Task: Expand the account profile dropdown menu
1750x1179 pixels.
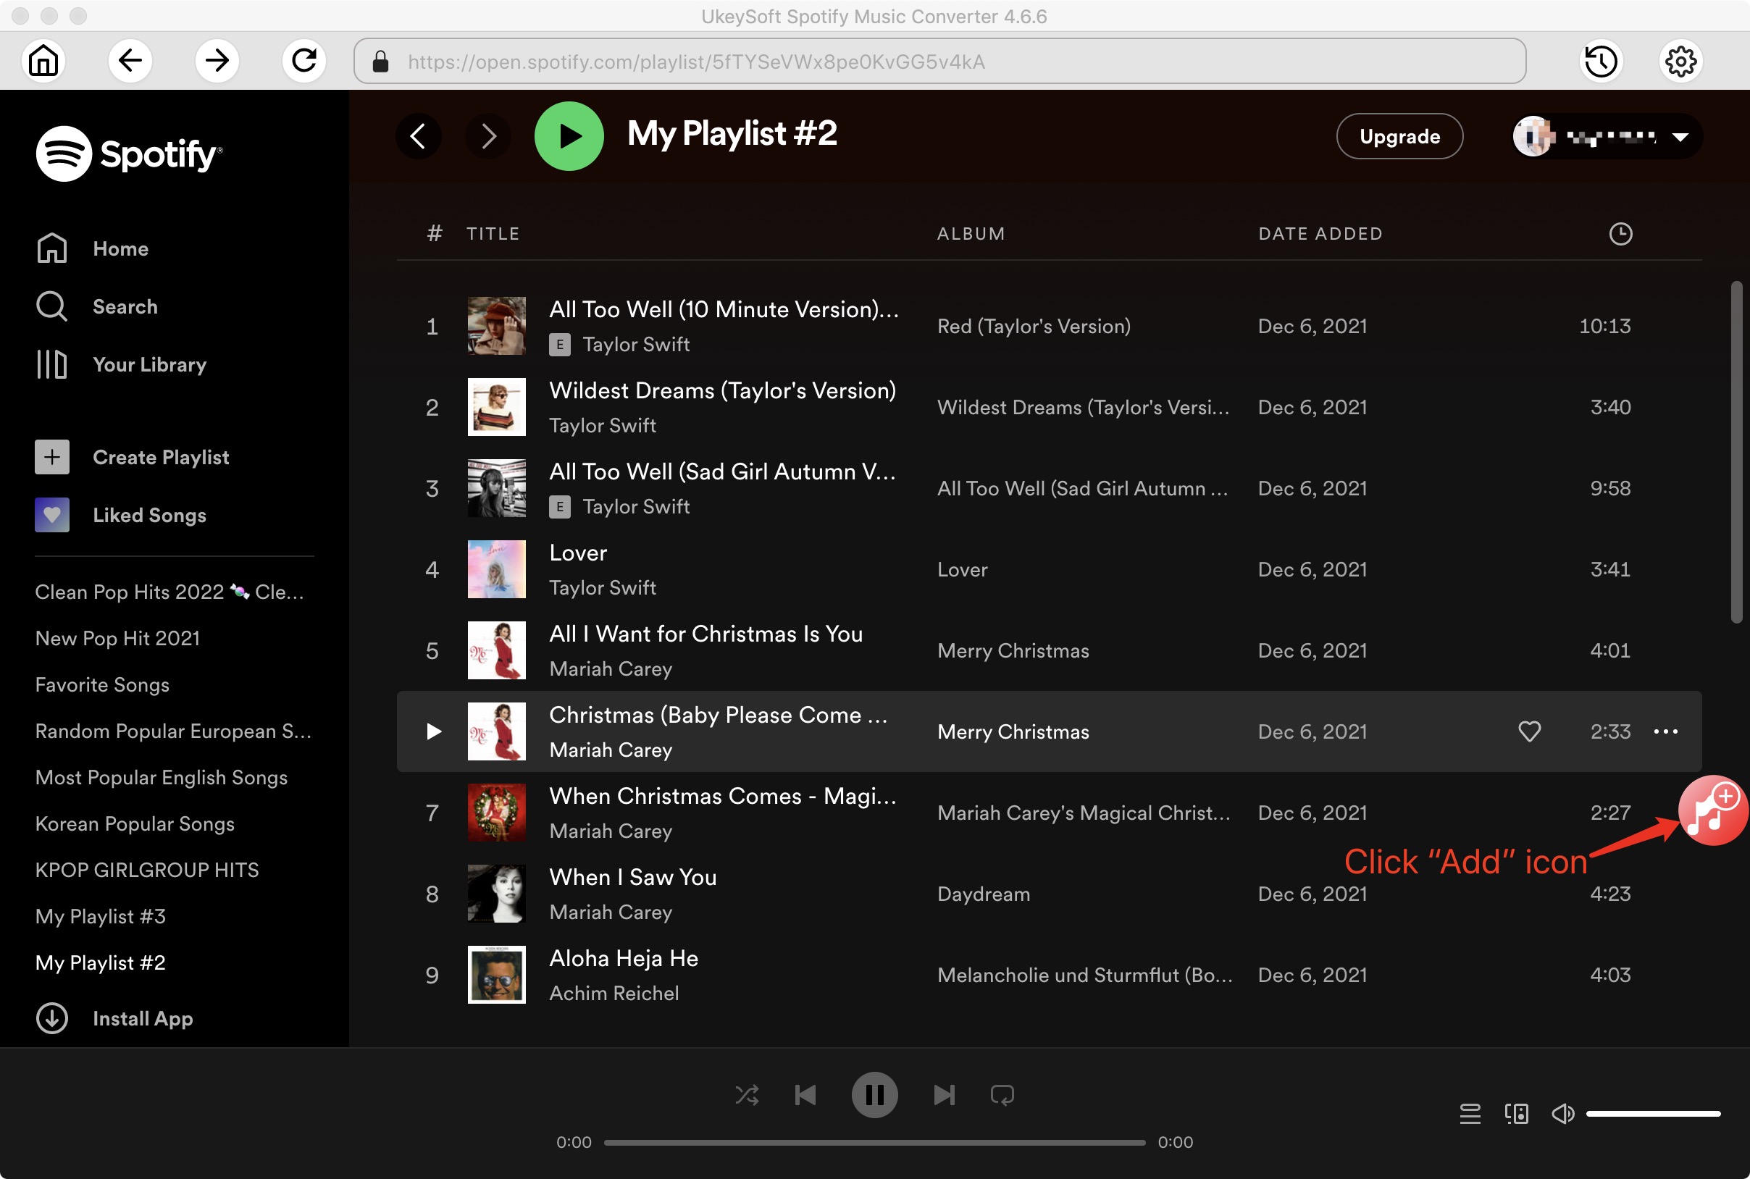Action: tap(1680, 134)
